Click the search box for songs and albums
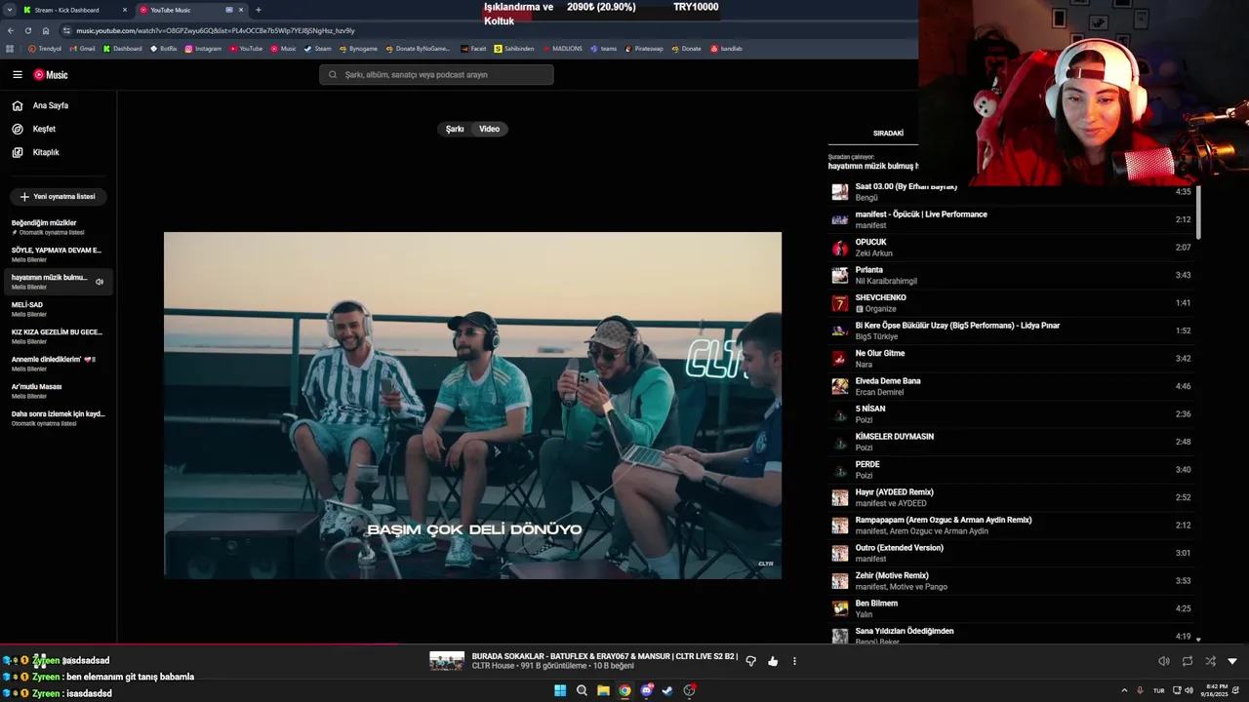Image resolution: width=1249 pixels, height=702 pixels. [436, 75]
